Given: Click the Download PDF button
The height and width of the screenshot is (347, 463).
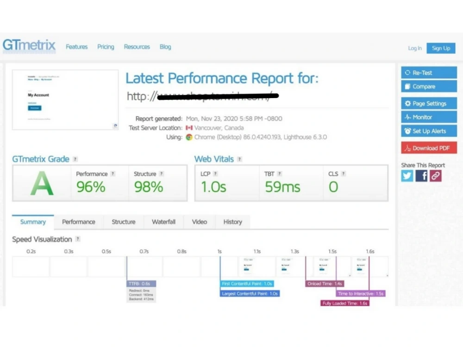Looking at the screenshot, I should coord(429,148).
